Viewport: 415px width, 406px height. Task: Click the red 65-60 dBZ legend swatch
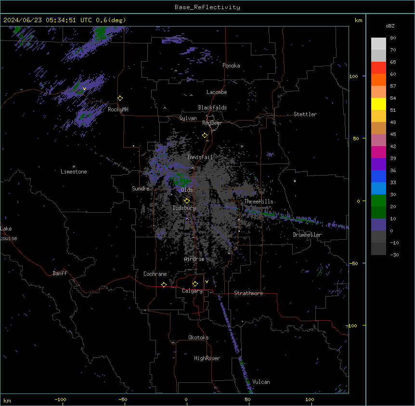click(378, 68)
